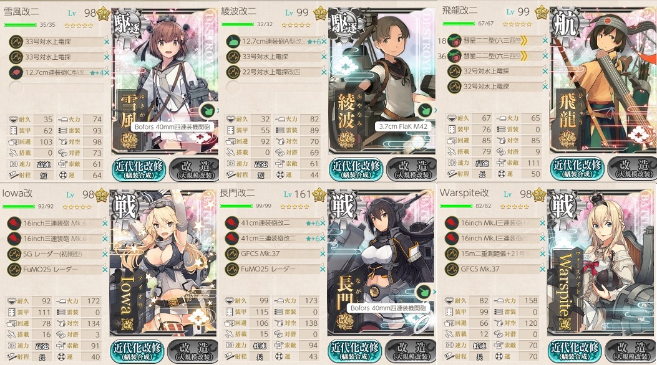The height and width of the screenshot is (365, 657).
Task: Click 綾波改二's 改造 button
Action: click(x=411, y=169)
